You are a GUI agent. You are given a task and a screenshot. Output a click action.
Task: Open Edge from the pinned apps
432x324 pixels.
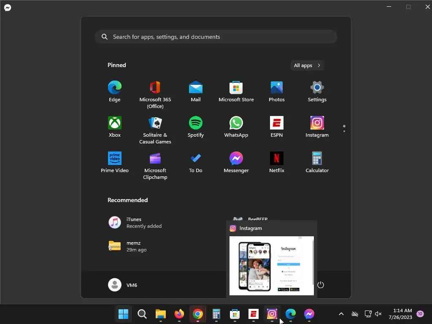pyautogui.click(x=115, y=92)
